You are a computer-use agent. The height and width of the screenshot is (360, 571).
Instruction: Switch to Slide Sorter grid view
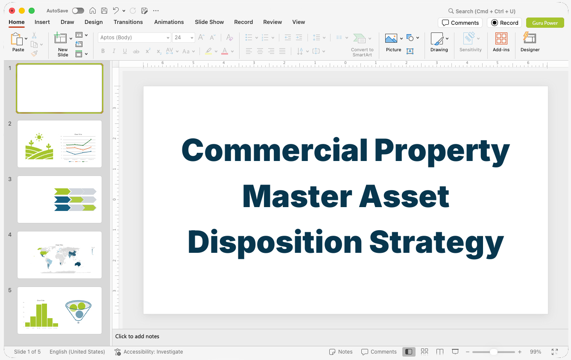point(425,351)
